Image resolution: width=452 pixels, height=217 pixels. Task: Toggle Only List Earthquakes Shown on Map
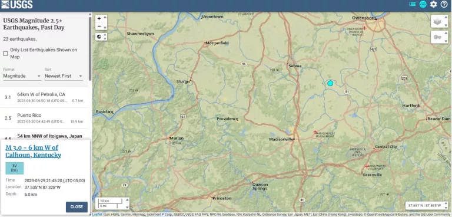5,54
